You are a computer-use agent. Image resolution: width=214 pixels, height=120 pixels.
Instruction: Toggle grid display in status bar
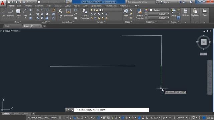point(60,118)
